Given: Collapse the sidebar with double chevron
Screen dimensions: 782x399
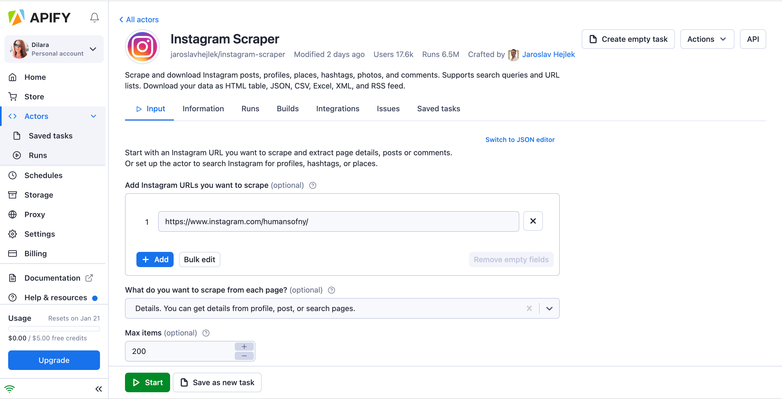Looking at the screenshot, I should (99, 389).
